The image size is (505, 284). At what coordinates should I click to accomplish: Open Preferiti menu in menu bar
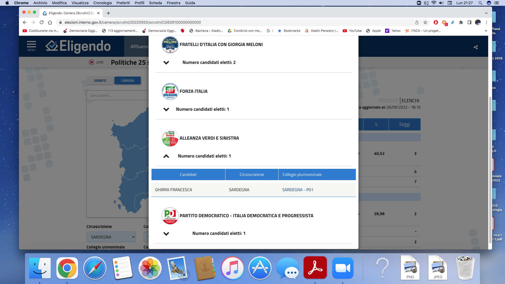(x=123, y=3)
